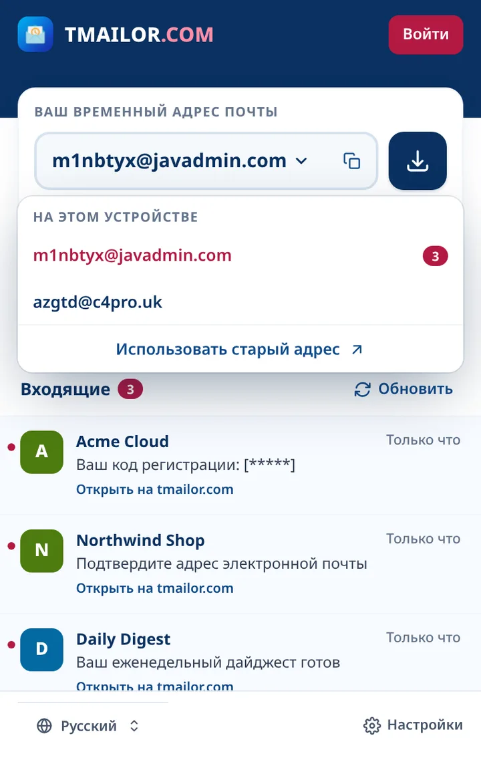Click the up-down chevrons next to Русский
Viewport: 481px width, 760px height.
pos(134,726)
